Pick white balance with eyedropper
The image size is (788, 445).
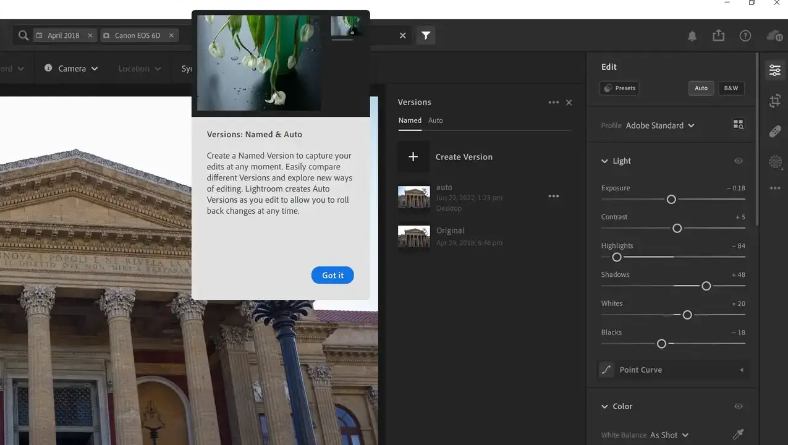point(738,434)
